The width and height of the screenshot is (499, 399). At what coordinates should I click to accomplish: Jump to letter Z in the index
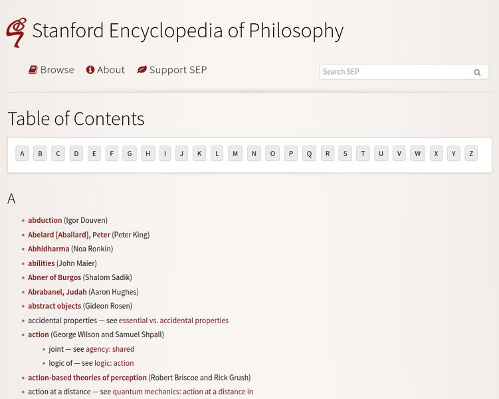coord(471,154)
